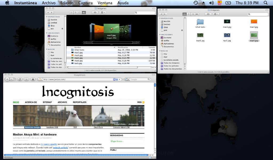Open the Archivo menu
This screenshot has width=273, height=160.
[x=49, y=3]
